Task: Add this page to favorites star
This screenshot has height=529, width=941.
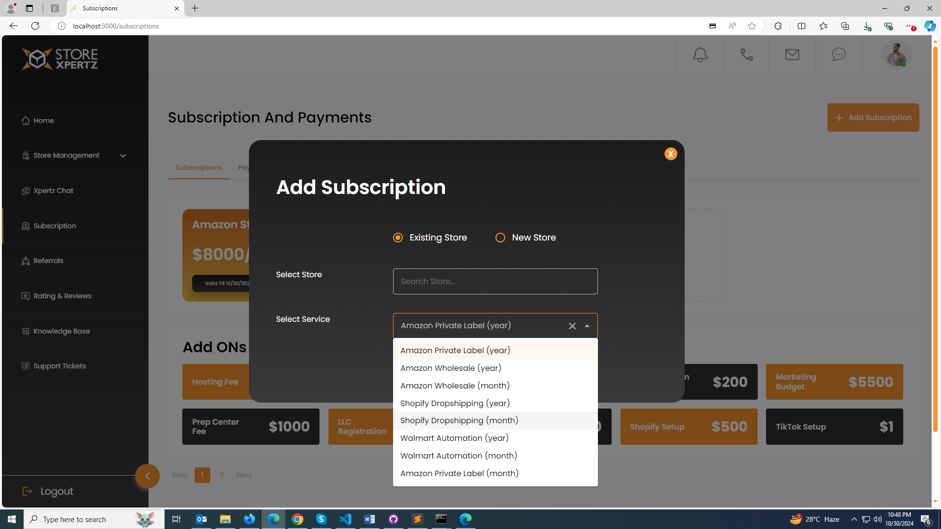Action: [x=751, y=26]
